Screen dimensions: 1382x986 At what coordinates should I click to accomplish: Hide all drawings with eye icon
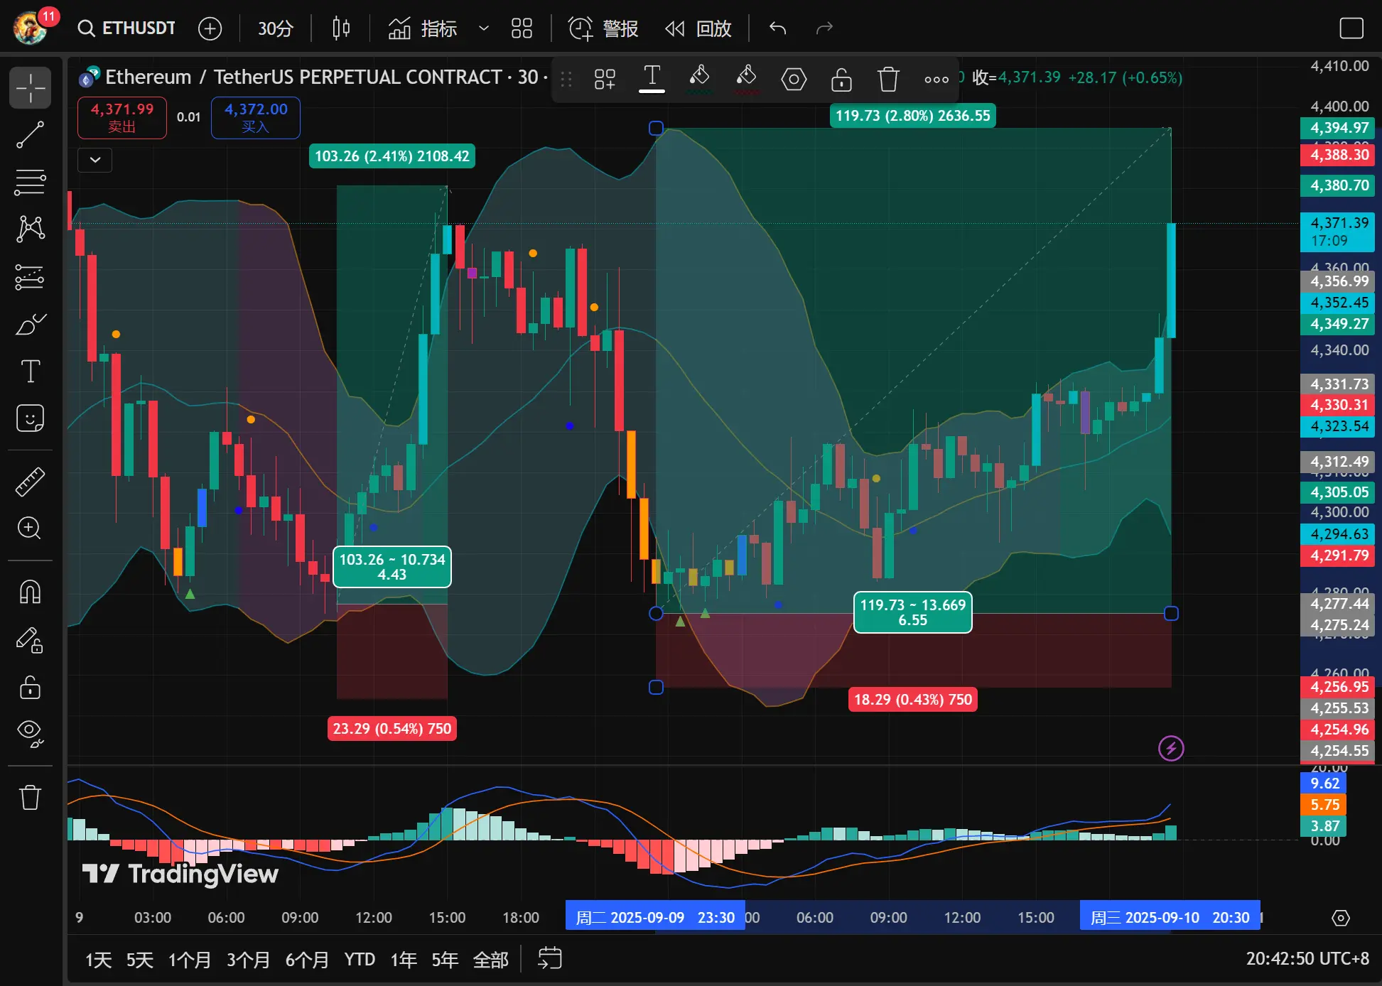(30, 734)
